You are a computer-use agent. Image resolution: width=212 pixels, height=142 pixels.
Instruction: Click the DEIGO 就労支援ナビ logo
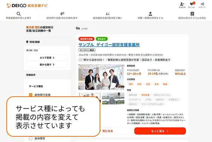coord(27,6)
